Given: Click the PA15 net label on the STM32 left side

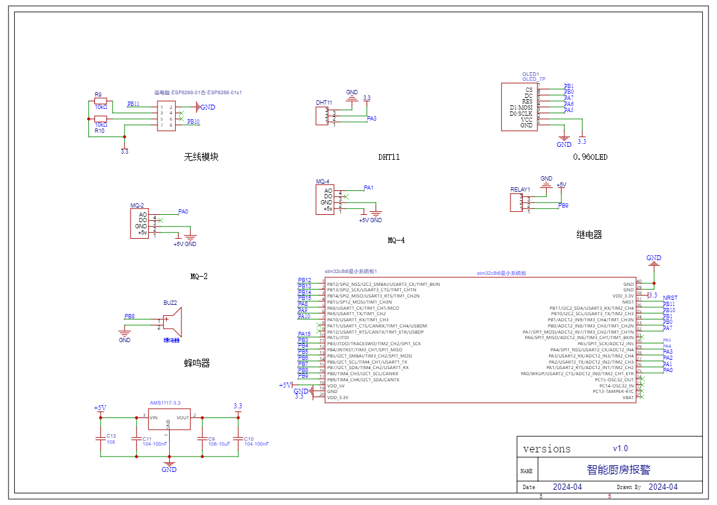Looking at the screenshot, I should point(305,334).
